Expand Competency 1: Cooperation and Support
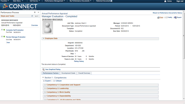This screenshot has width=185, height=104. pyautogui.click(x=45, y=85)
